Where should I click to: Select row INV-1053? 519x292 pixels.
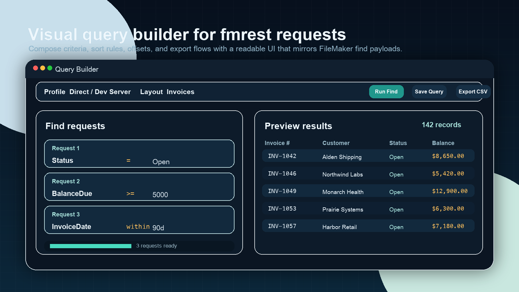tap(368, 208)
